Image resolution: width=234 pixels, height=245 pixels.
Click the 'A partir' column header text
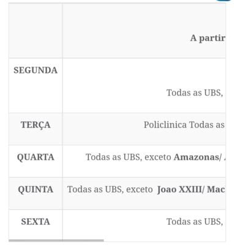pyautogui.click(x=208, y=38)
